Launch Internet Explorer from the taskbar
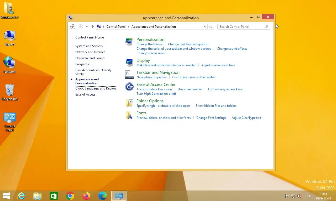This screenshot has height=201, width=336. 21,196
